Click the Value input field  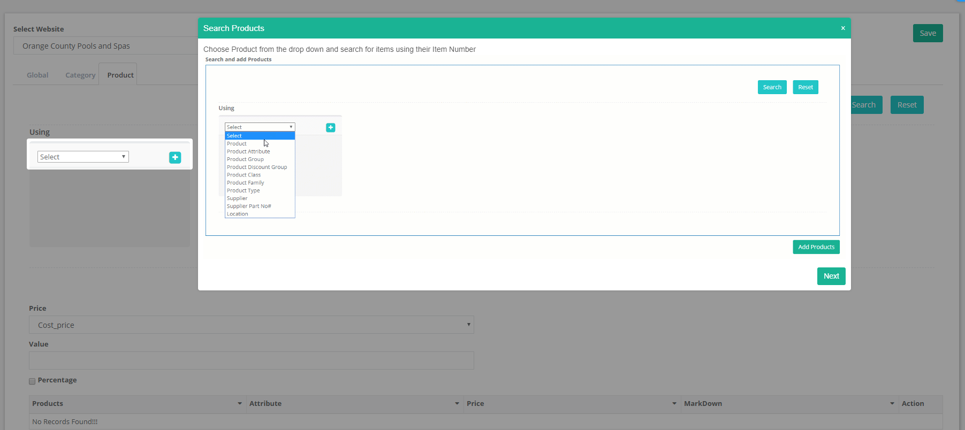[x=252, y=360]
